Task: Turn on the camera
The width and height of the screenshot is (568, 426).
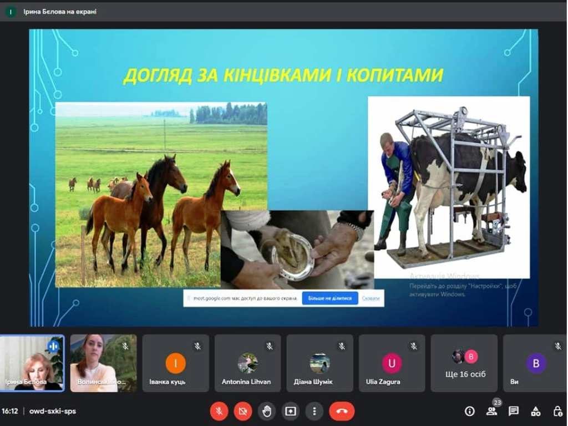Action: coord(243,411)
